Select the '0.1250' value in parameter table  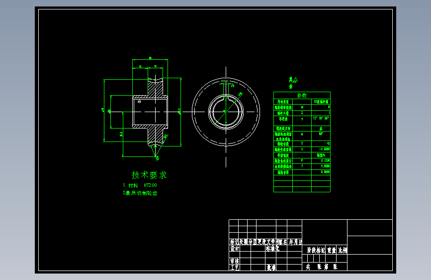[x=325, y=160]
